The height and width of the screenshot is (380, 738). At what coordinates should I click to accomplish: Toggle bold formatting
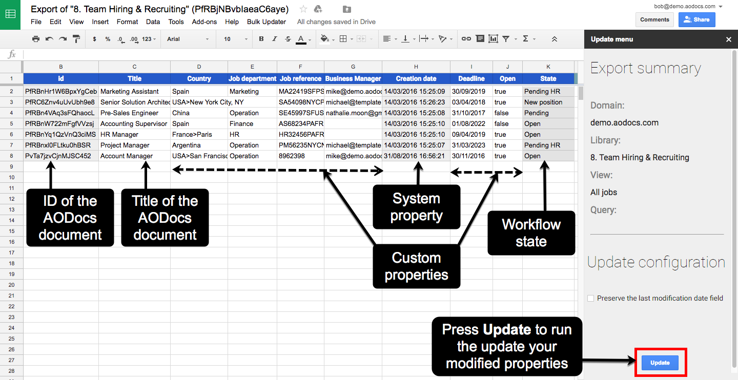(261, 39)
